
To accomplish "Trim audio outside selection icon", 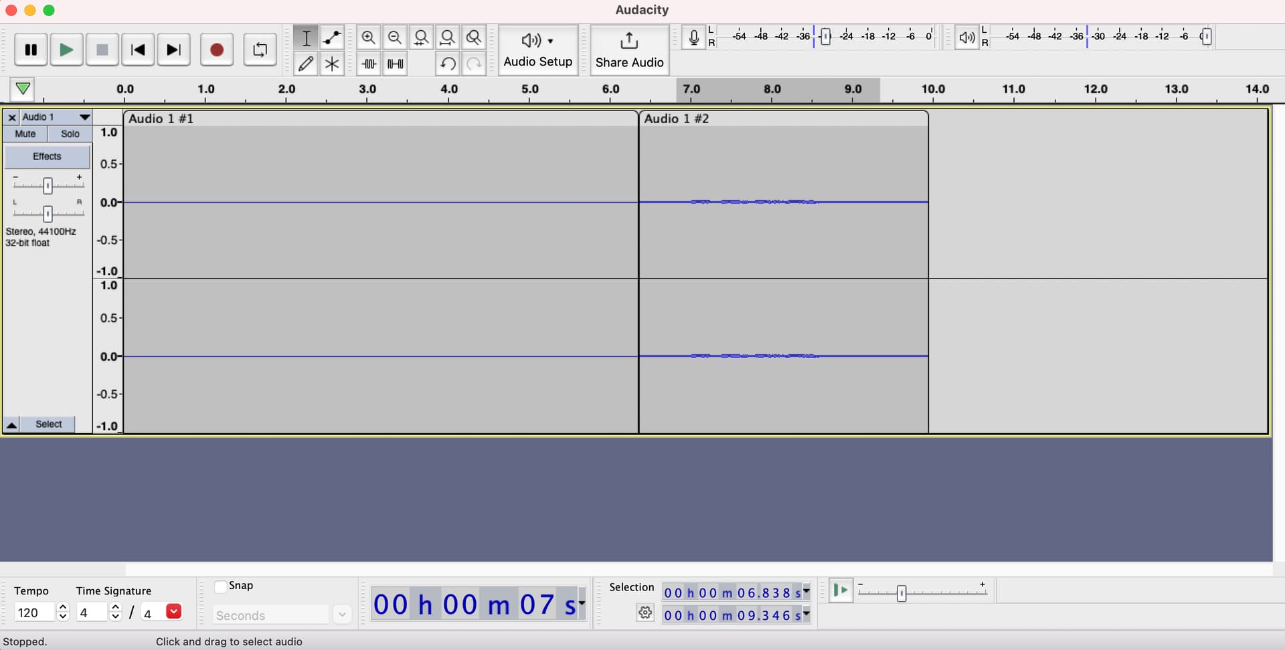I will tap(369, 64).
